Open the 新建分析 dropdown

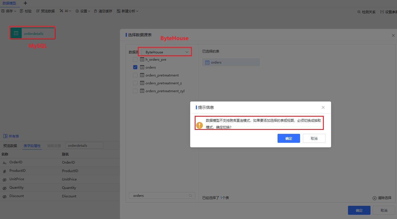point(127,11)
